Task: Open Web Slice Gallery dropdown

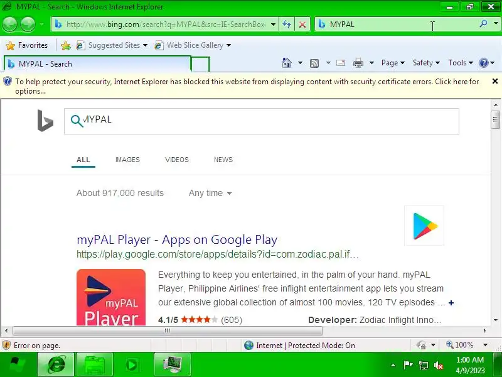Action: pyautogui.click(x=193, y=45)
